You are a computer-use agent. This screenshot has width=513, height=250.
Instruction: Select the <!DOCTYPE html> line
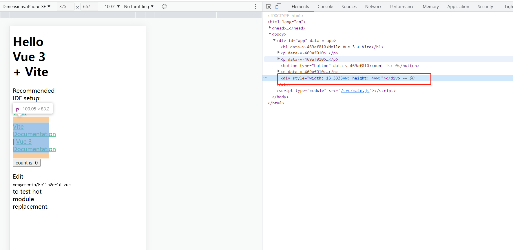285,16
